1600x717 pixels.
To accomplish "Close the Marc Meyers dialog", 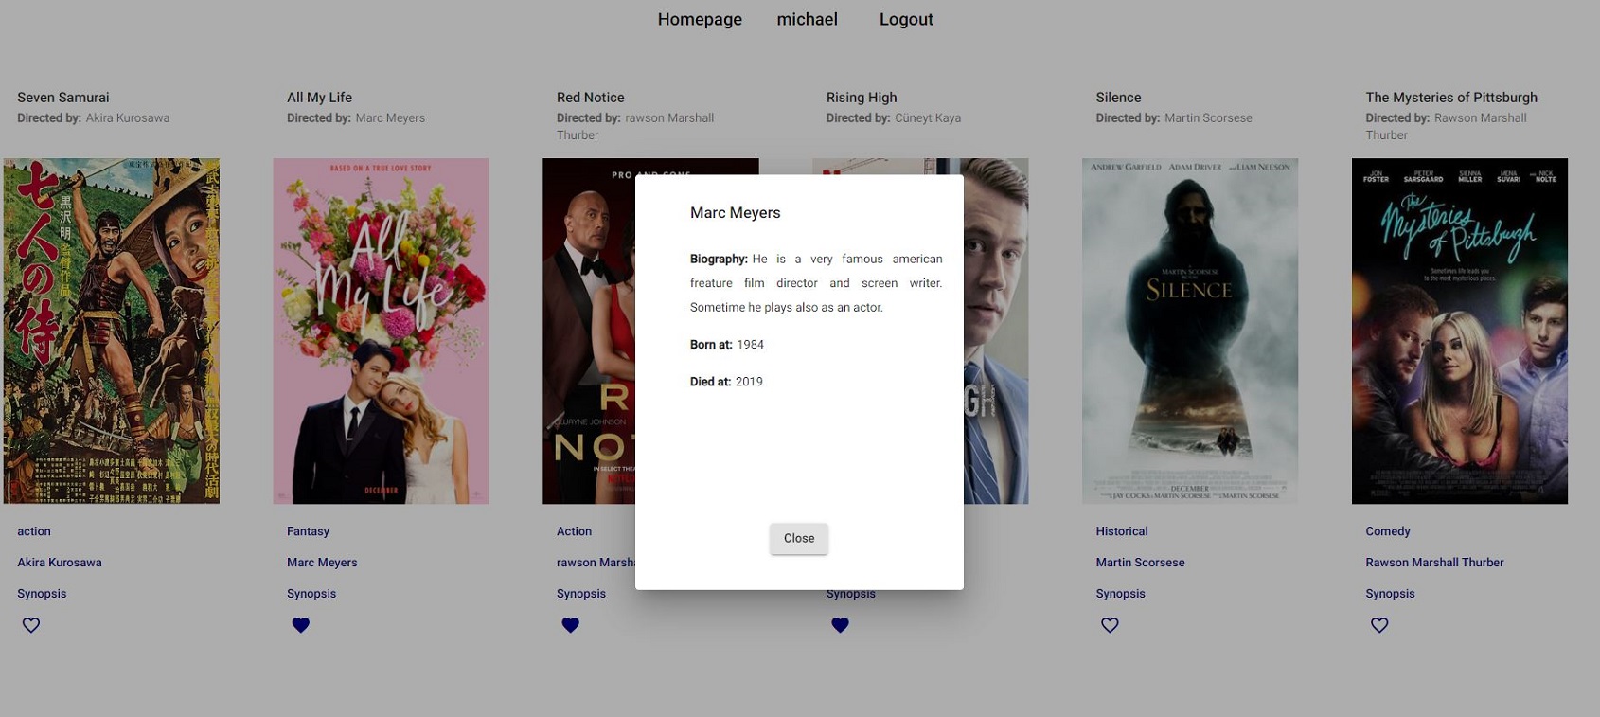I will click(x=799, y=538).
